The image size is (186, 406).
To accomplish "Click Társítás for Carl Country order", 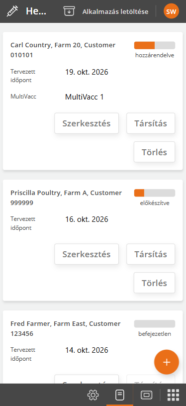I will [151, 123].
